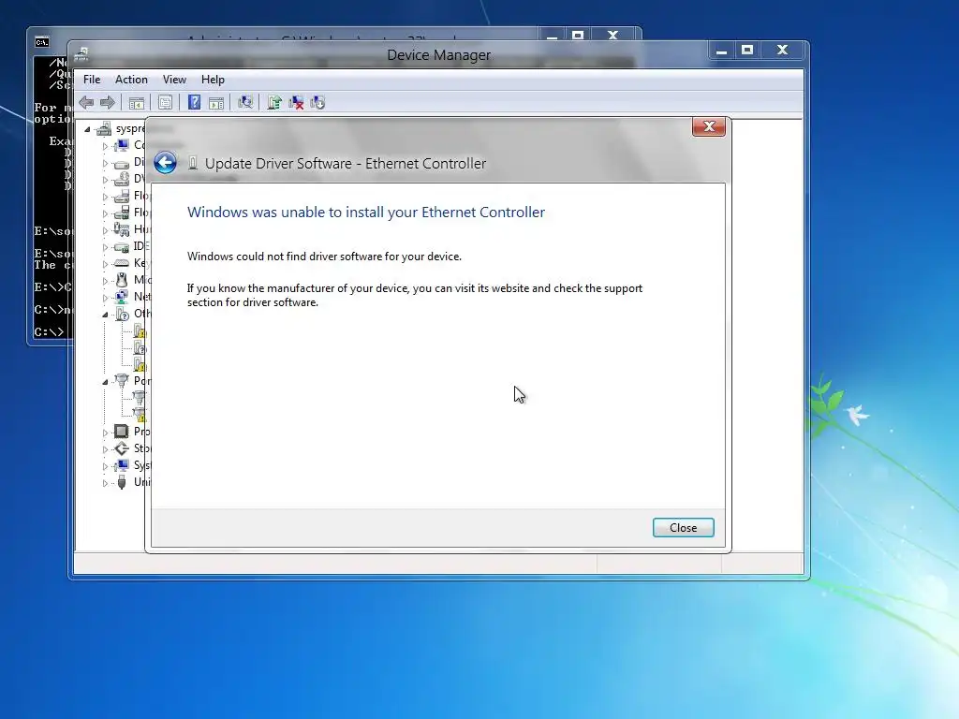Open the File menu
The height and width of the screenshot is (719, 959).
pyautogui.click(x=92, y=80)
